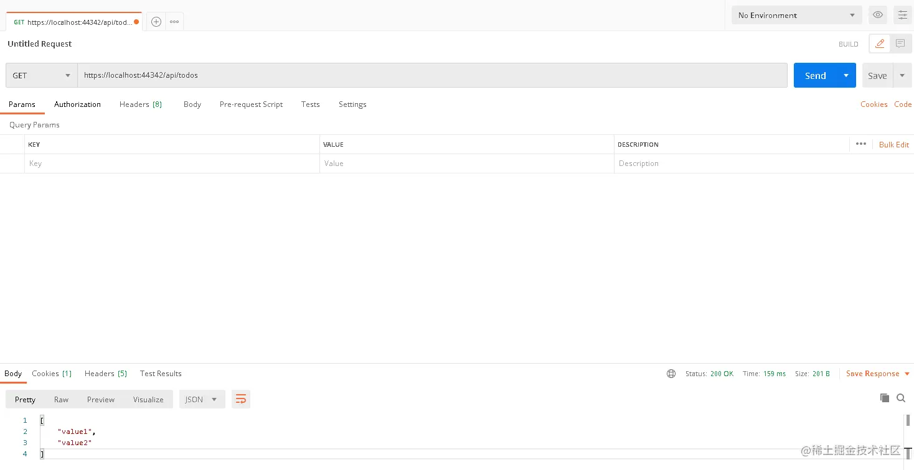
Task: Click the network globe icon near Status
Action: pyautogui.click(x=671, y=374)
